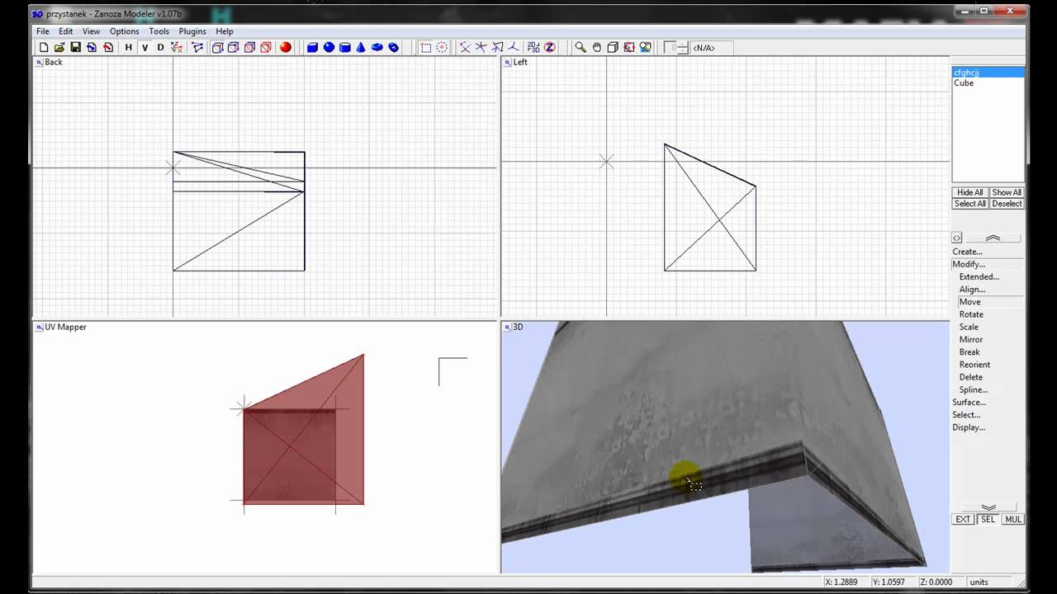
Task: Create a blue cone primitive
Action: [361, 47]
